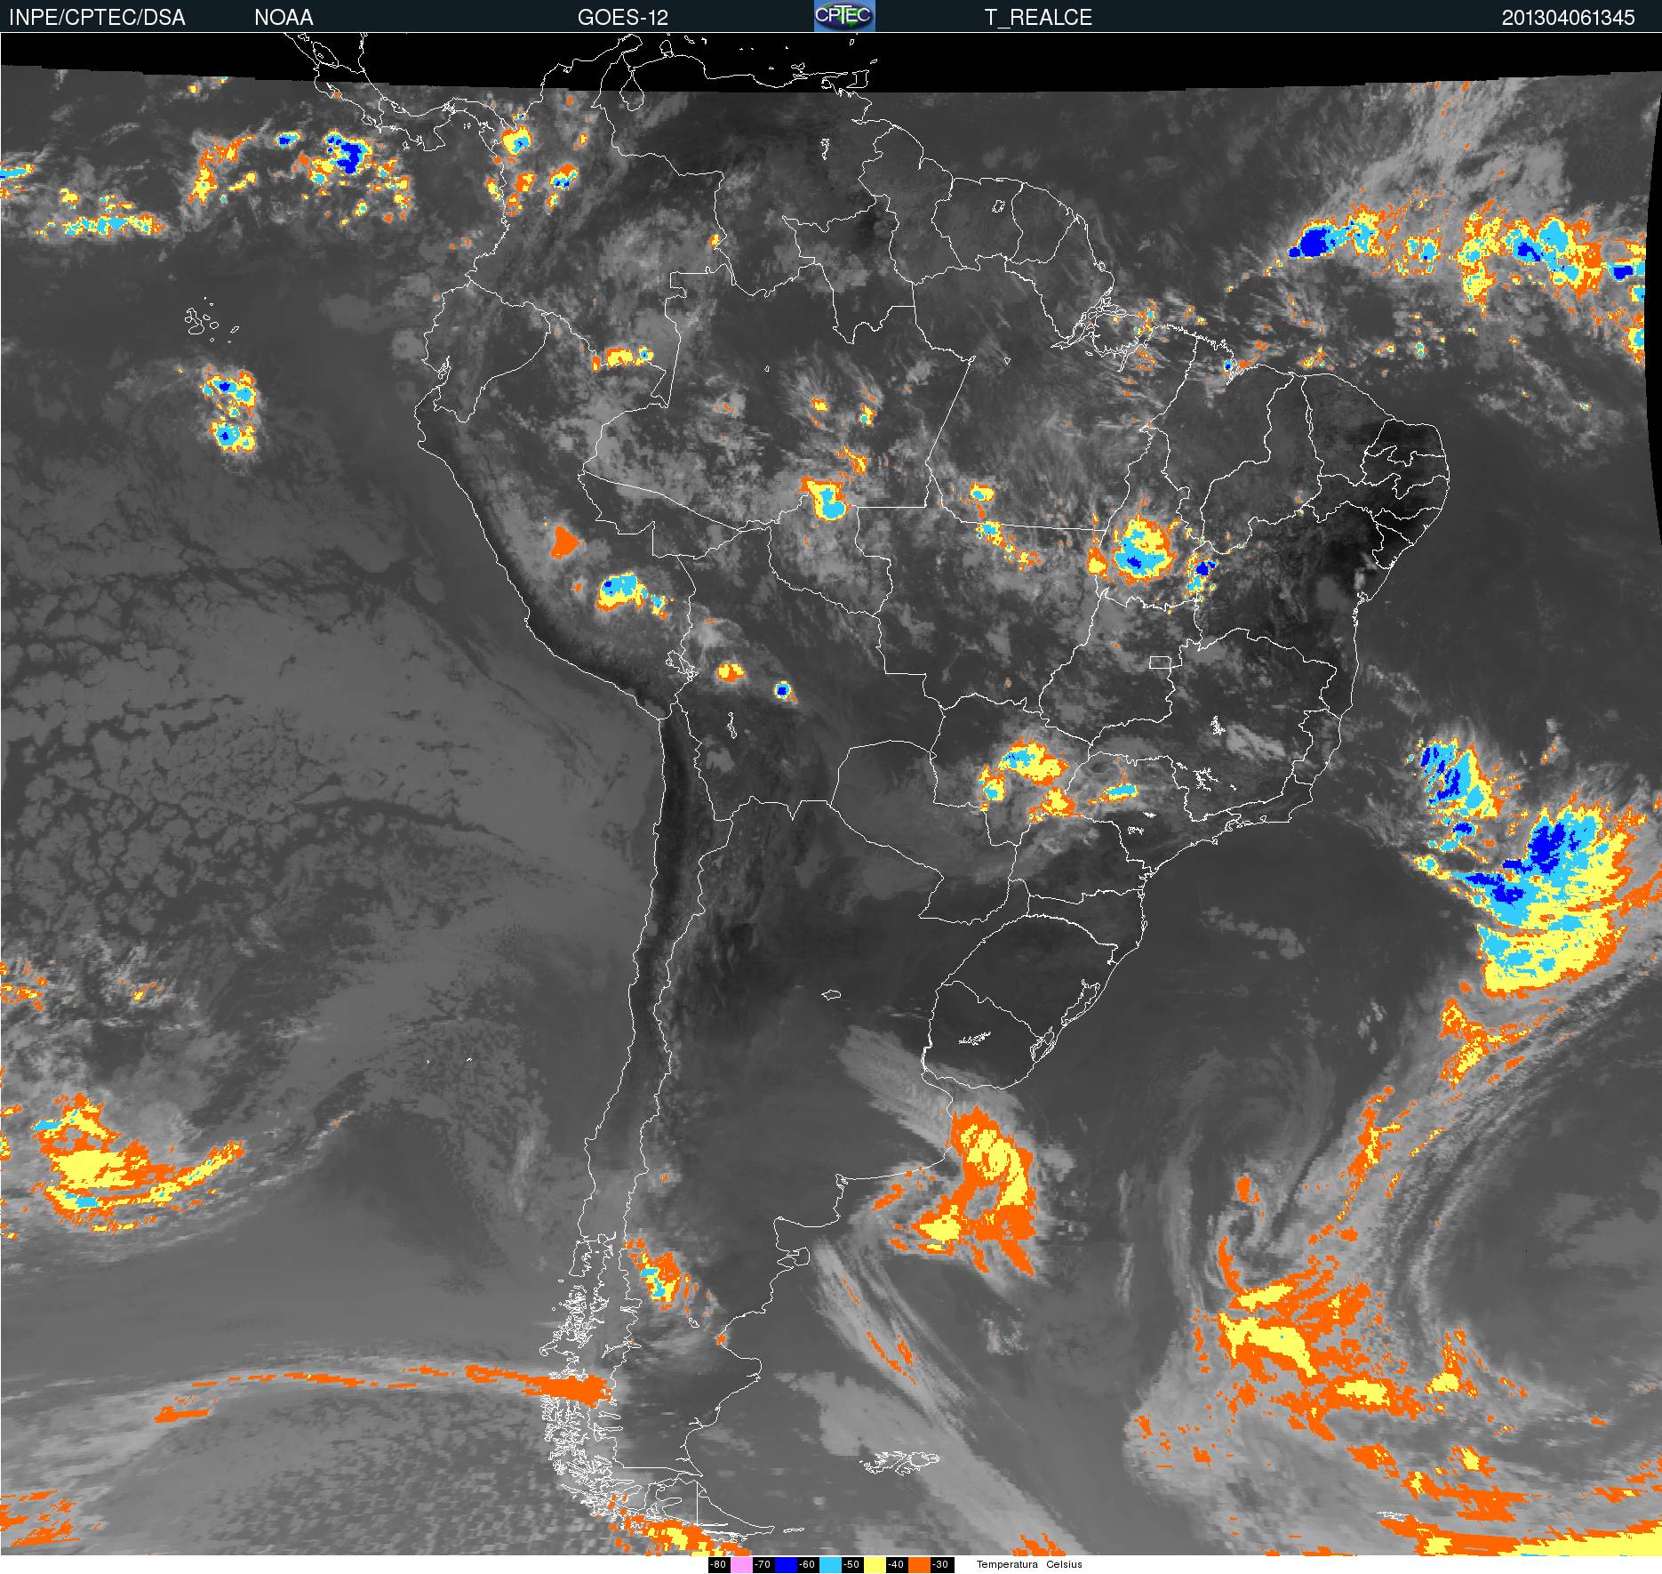The height and width of the screenshot is (1574, 1662).
Task: Click the -80 legend value
Action: (718, 1565)
